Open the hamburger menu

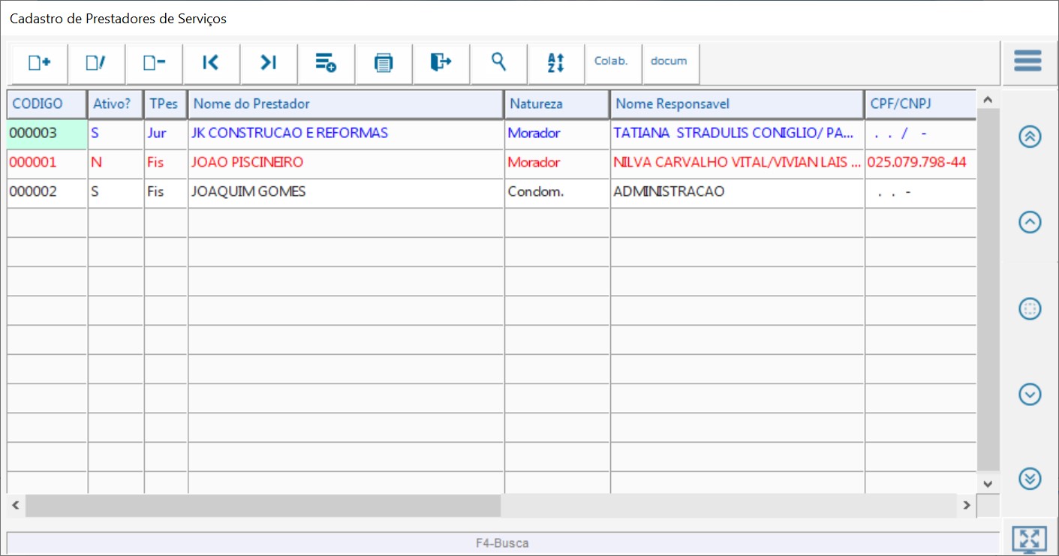[1027, 61]
